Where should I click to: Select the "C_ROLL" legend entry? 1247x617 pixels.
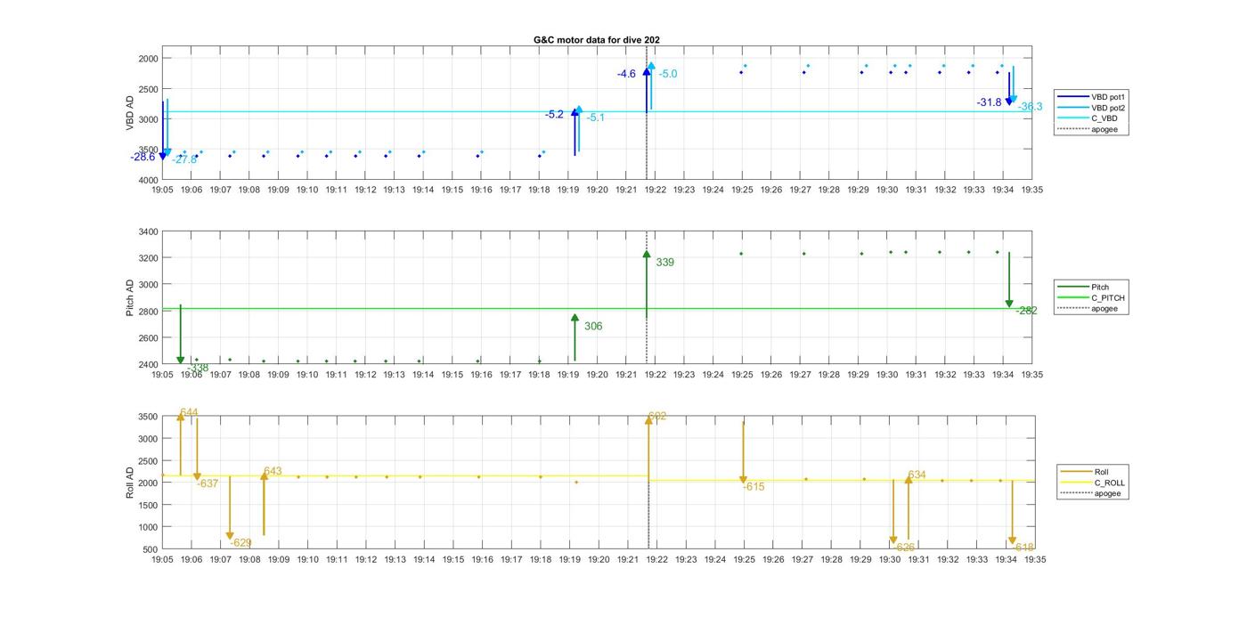[1094, 483]
